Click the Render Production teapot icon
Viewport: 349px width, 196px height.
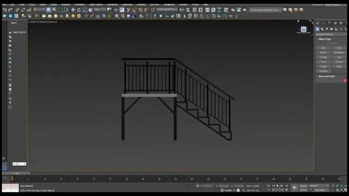pyautogui.click(x=245, y=10)
